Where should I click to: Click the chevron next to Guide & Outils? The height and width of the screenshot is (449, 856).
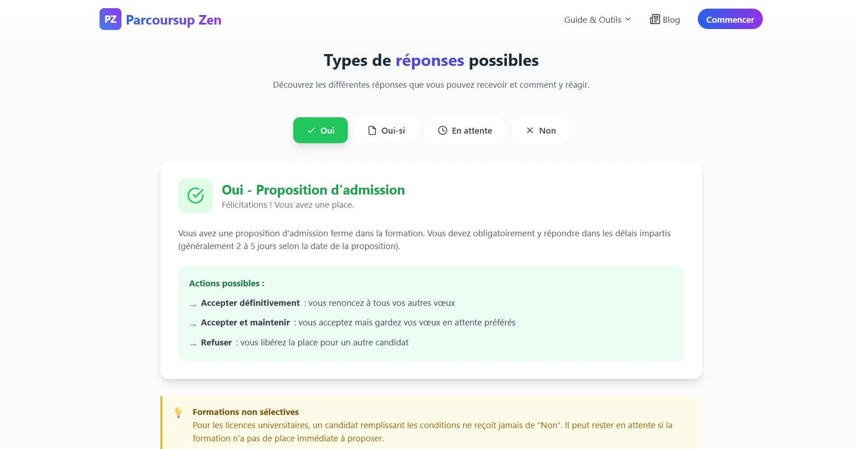point(628,19)
